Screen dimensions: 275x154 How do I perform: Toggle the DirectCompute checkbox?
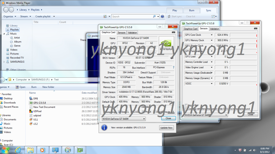pos(154,112)
